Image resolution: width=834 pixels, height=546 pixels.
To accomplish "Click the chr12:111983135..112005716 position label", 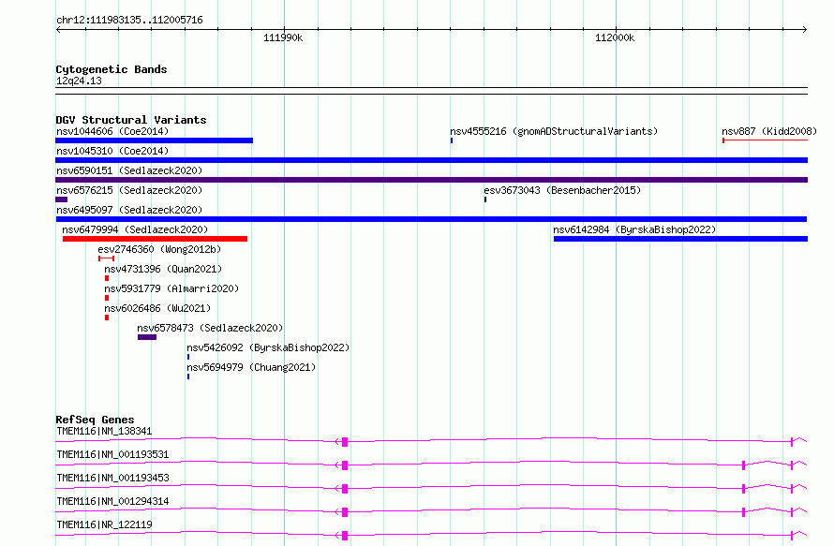I will click(129, 21).
